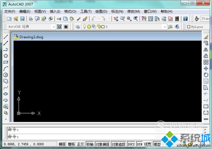Select the Revision Cloud tool
This screenshot has height=149, width=212.
coord(6,81)
